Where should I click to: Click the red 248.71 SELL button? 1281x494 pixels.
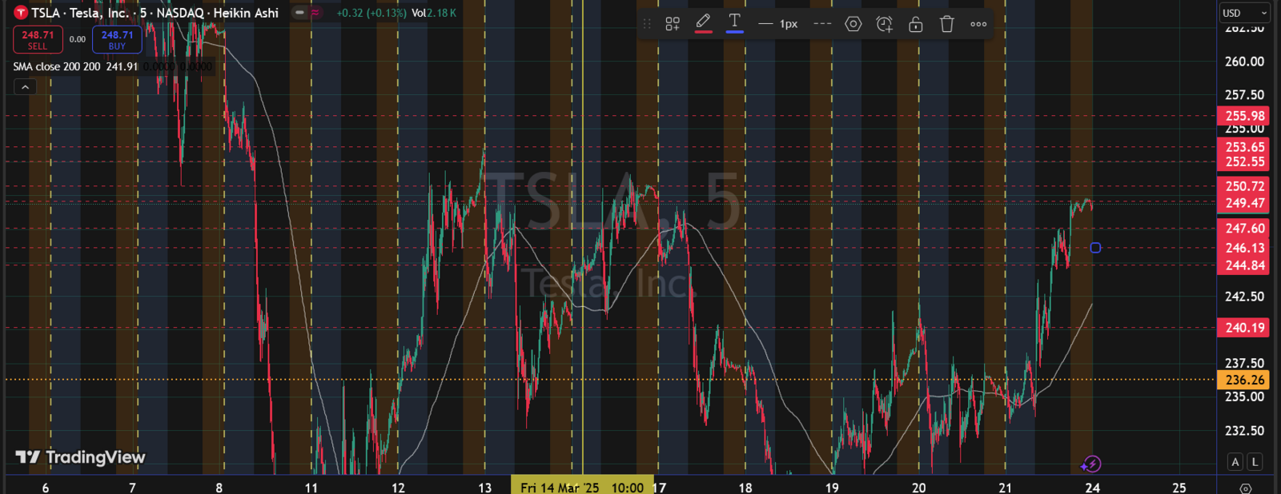click(38, 39)
